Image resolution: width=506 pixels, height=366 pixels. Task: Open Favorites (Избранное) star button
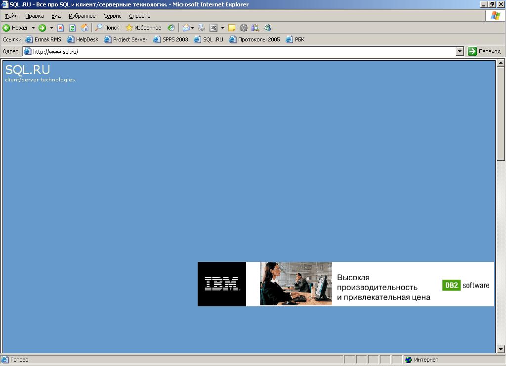[143, 28]
